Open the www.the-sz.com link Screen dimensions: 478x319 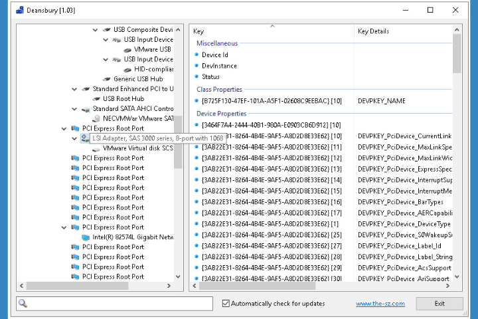pyautogui.click(x=380, y=304)
